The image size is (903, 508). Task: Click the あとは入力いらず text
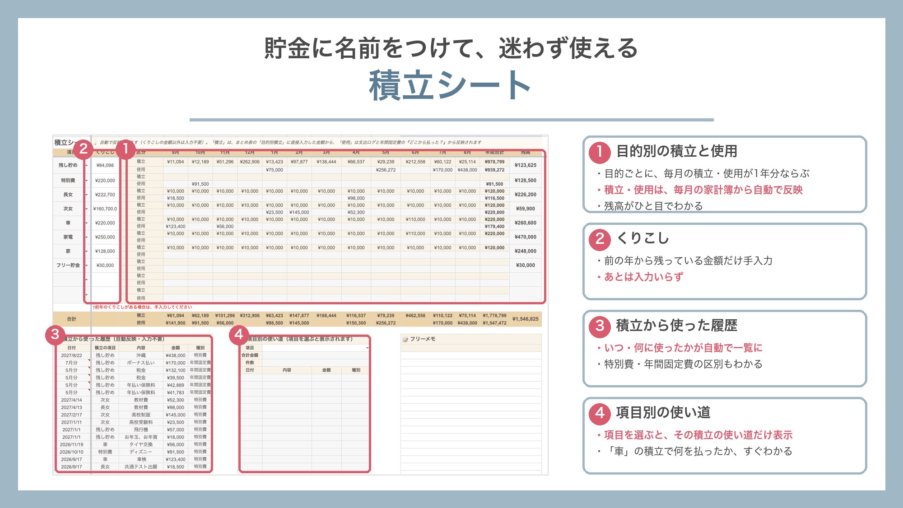tap(643, 277)
